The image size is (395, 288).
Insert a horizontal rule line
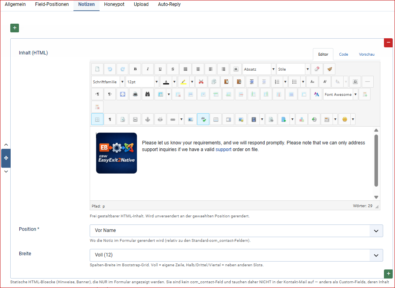368,82
